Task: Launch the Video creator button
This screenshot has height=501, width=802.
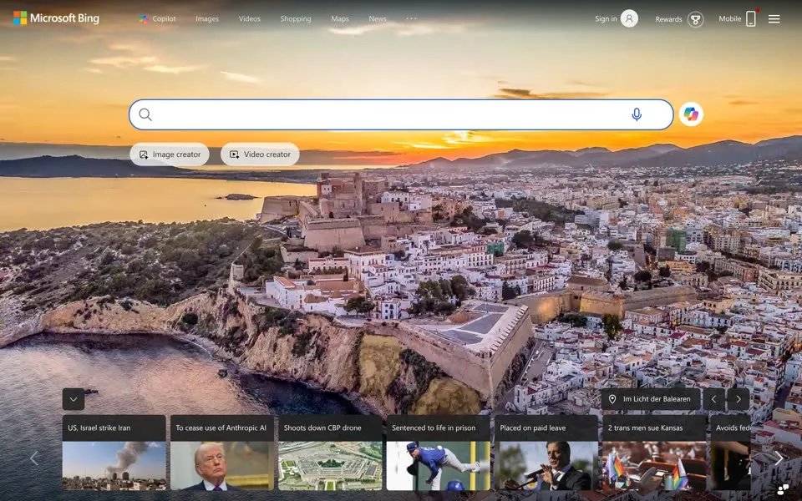Action: point(260,154)
